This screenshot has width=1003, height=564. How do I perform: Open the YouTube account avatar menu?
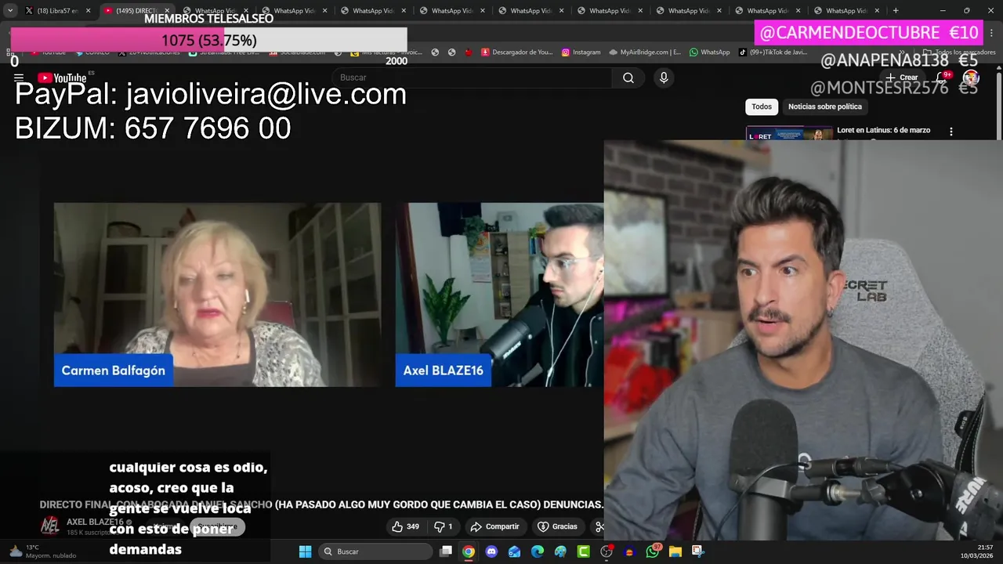tap(971, 78)
